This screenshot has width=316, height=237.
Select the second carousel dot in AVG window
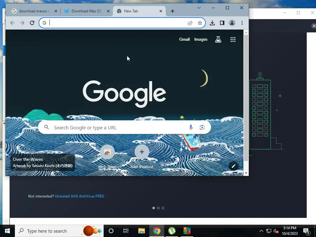[x=158, y=208]
